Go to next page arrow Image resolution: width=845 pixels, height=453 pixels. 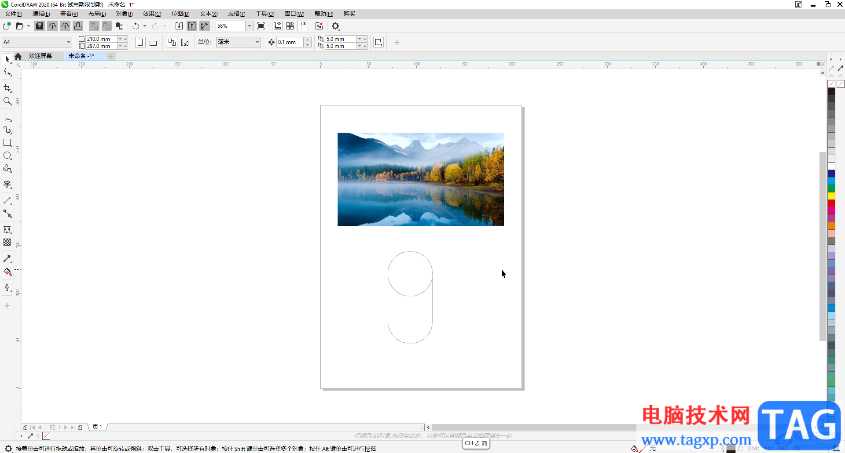(66, 427)
